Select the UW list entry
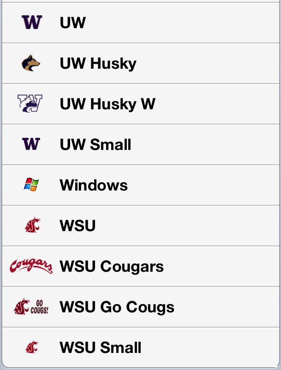Image resolution: width=281 pixels, height=370 pixels. (x=141, y=23)
